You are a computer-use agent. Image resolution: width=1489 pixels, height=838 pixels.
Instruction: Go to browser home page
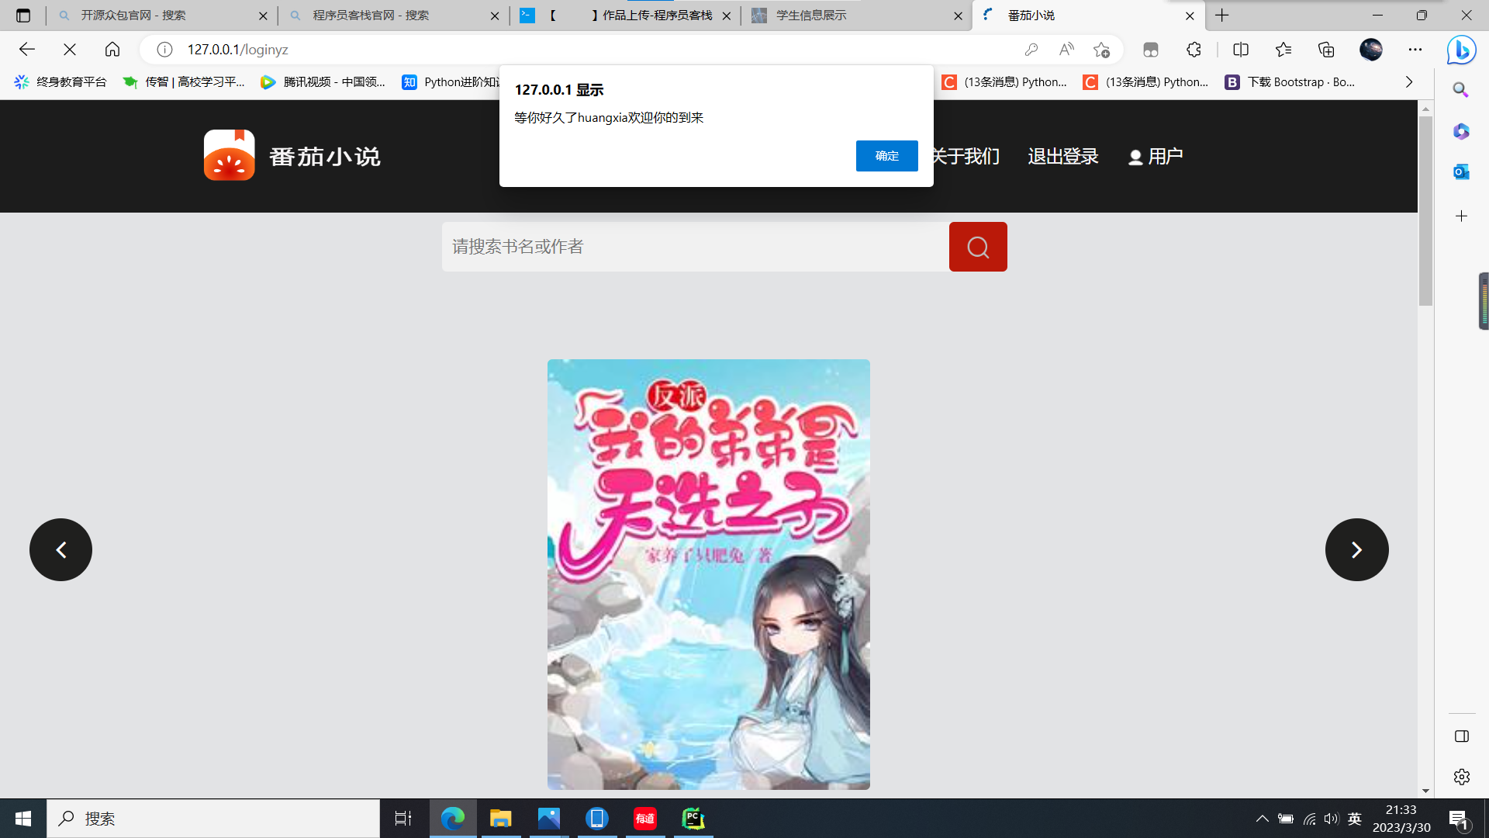pos(112,50)
